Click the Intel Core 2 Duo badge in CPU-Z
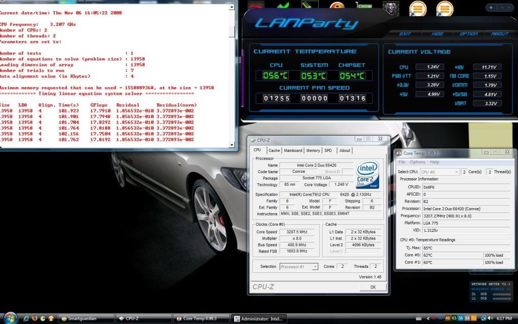This screenshot has height=324, width=518. coord(367,176)
